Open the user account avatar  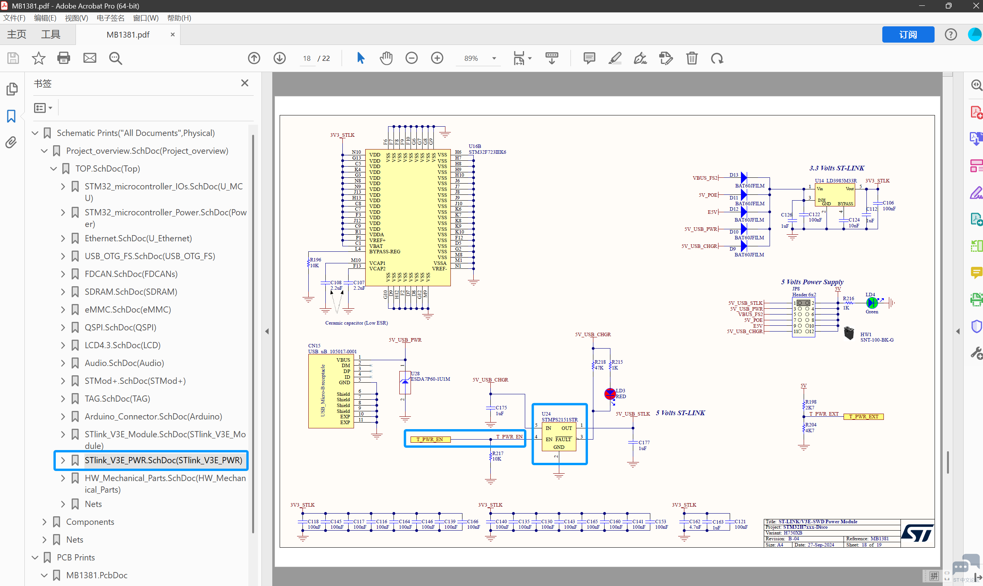click(x=975, y=35)
